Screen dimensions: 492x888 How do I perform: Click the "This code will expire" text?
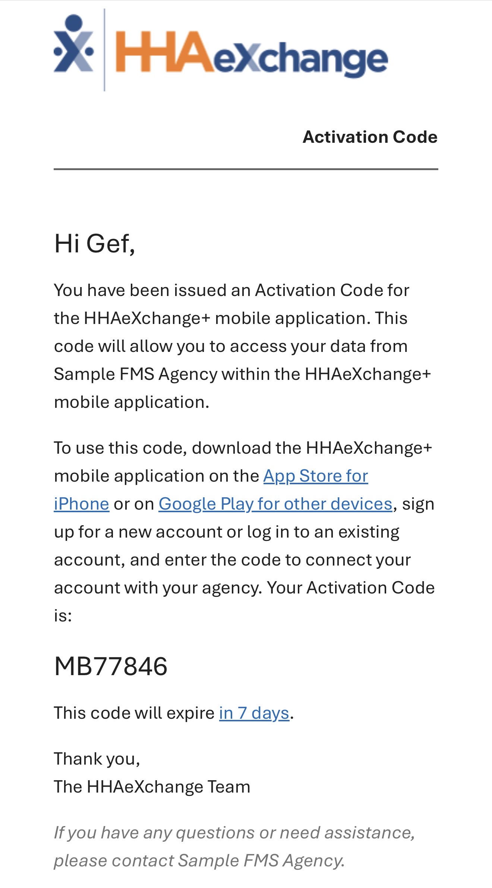[x=134, y=713]
